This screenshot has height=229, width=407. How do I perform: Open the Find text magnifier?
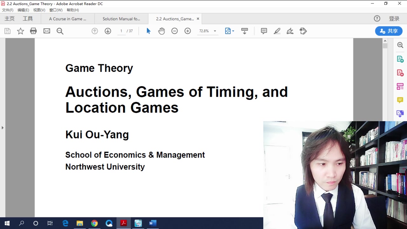(x=60, y=31)
